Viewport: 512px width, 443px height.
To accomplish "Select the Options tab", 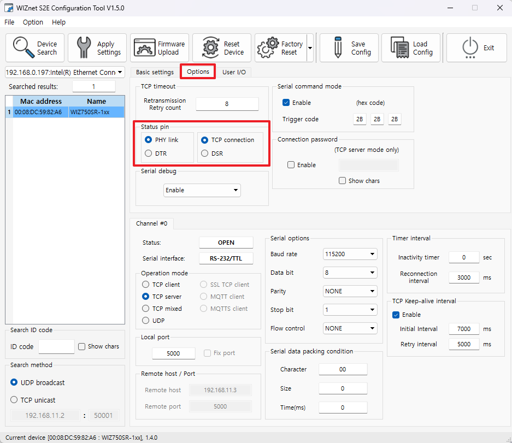I will [x=198, y=72].
